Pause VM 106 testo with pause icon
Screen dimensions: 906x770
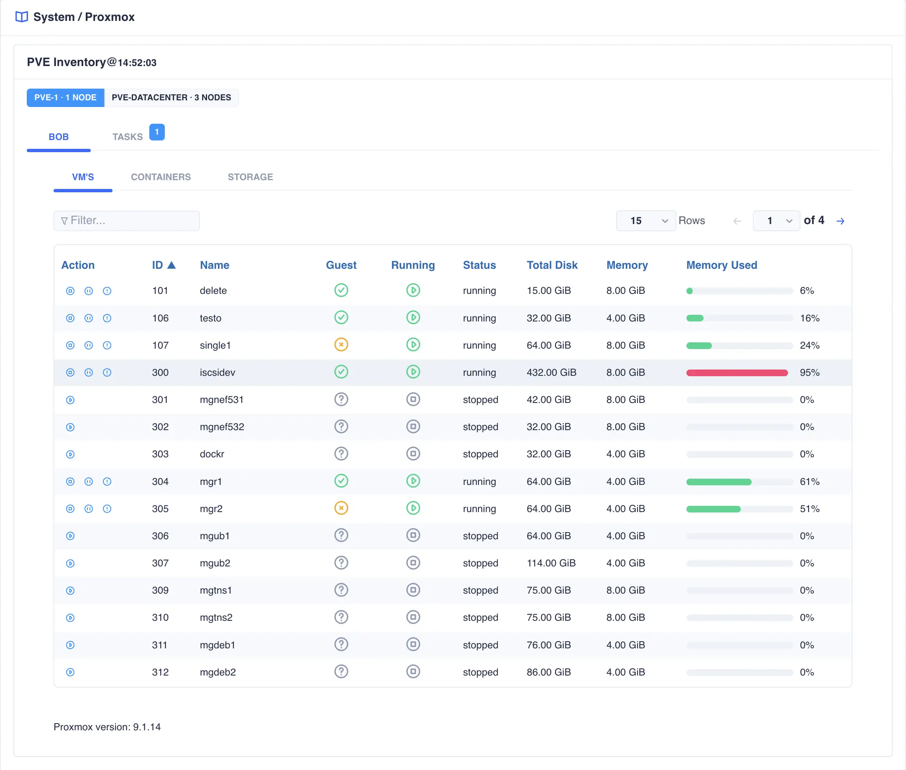coord(89,318)
